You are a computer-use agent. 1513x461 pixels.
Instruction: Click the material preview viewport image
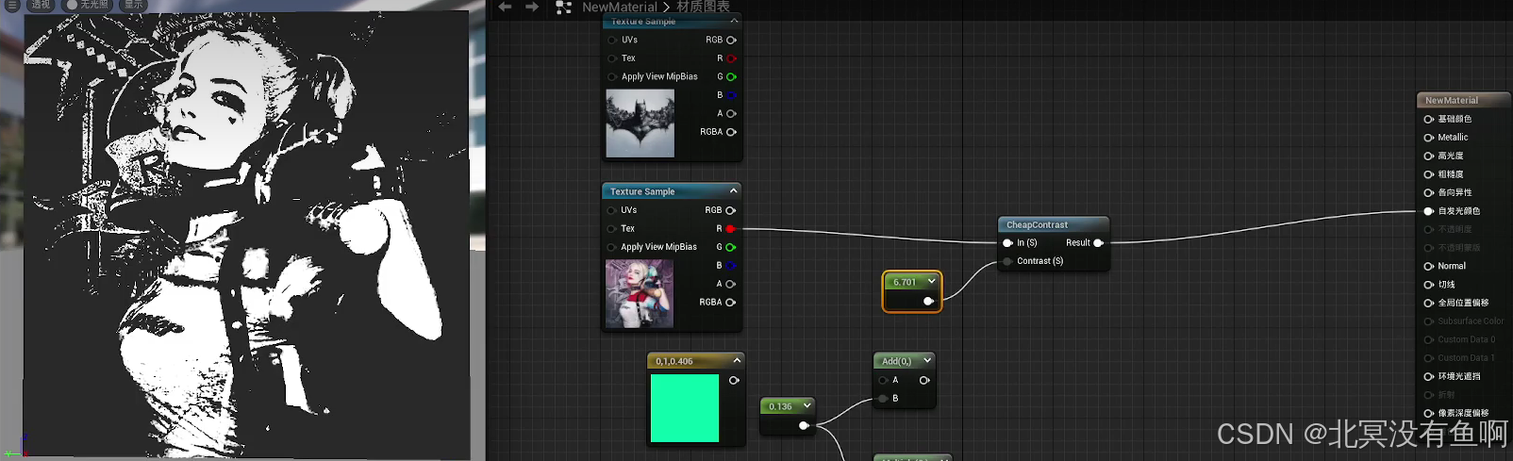(246, 234)
